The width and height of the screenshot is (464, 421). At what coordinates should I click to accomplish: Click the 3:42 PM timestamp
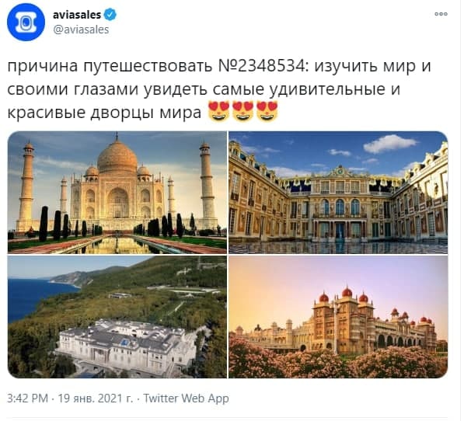pos(27,398)
